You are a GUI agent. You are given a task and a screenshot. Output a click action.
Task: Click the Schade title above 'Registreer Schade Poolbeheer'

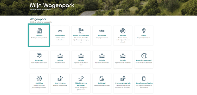coord(123,60)
